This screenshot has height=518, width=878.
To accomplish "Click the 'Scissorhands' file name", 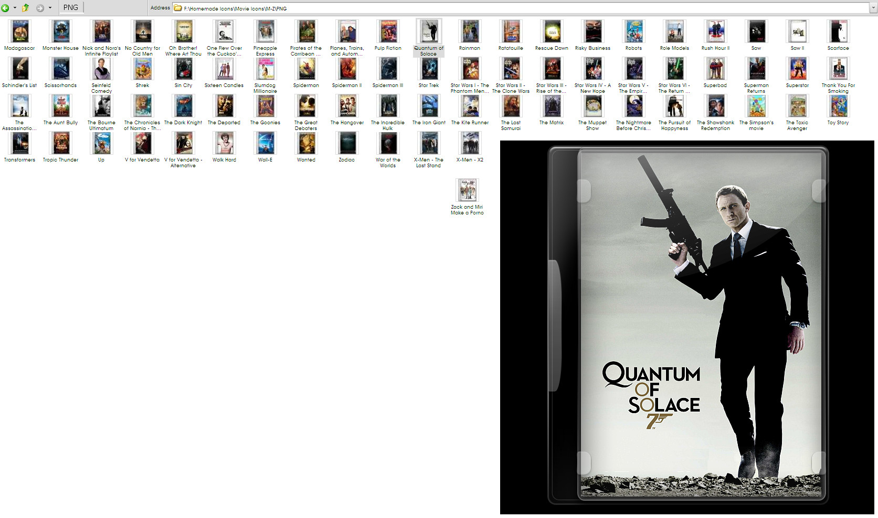I will pyautogui.click(x=61, y=85).
